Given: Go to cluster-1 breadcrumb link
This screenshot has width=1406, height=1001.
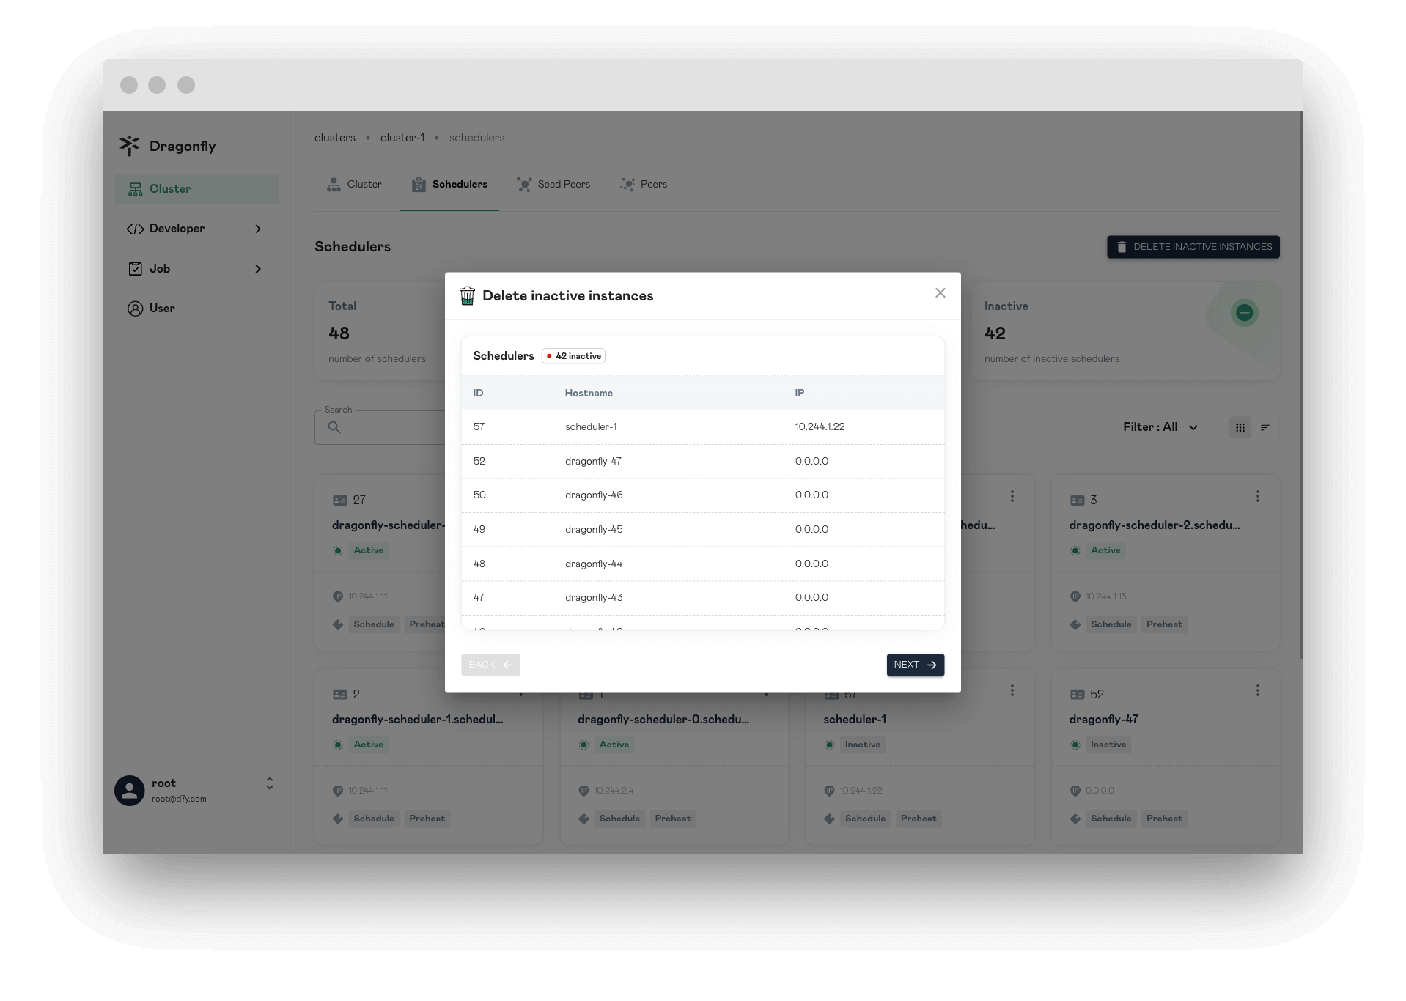Looking at the screenshot, I should 402,138.
